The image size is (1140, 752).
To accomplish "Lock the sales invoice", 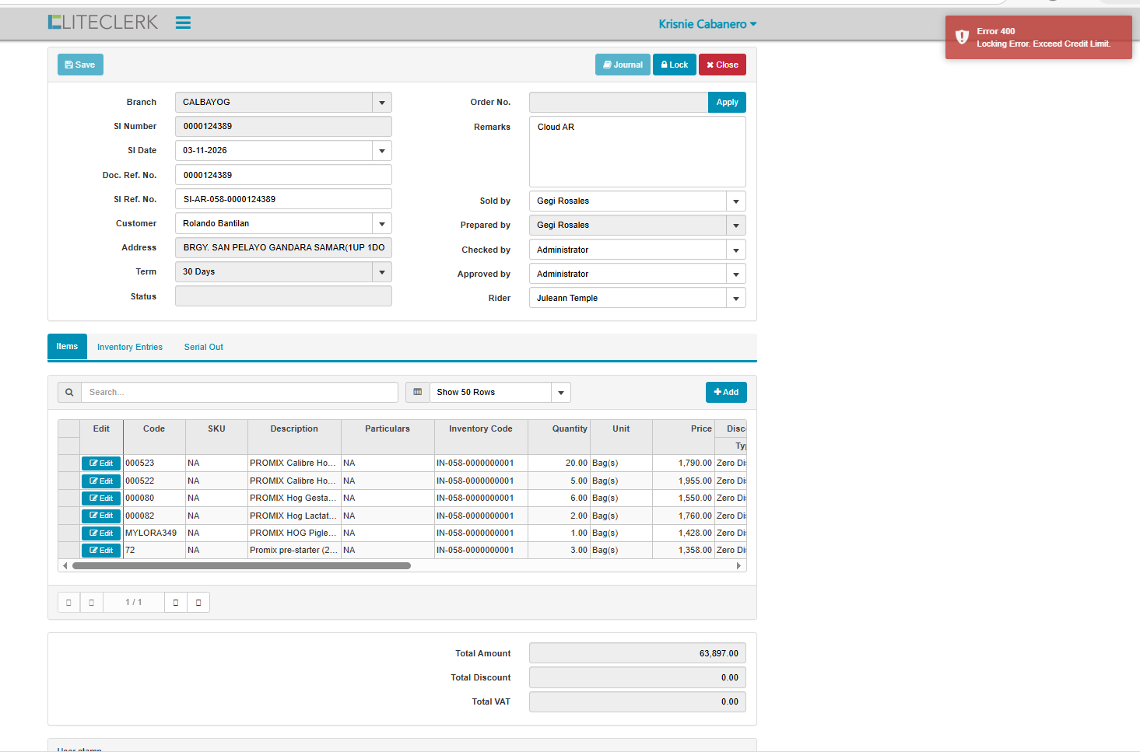I will click(674, 65).
